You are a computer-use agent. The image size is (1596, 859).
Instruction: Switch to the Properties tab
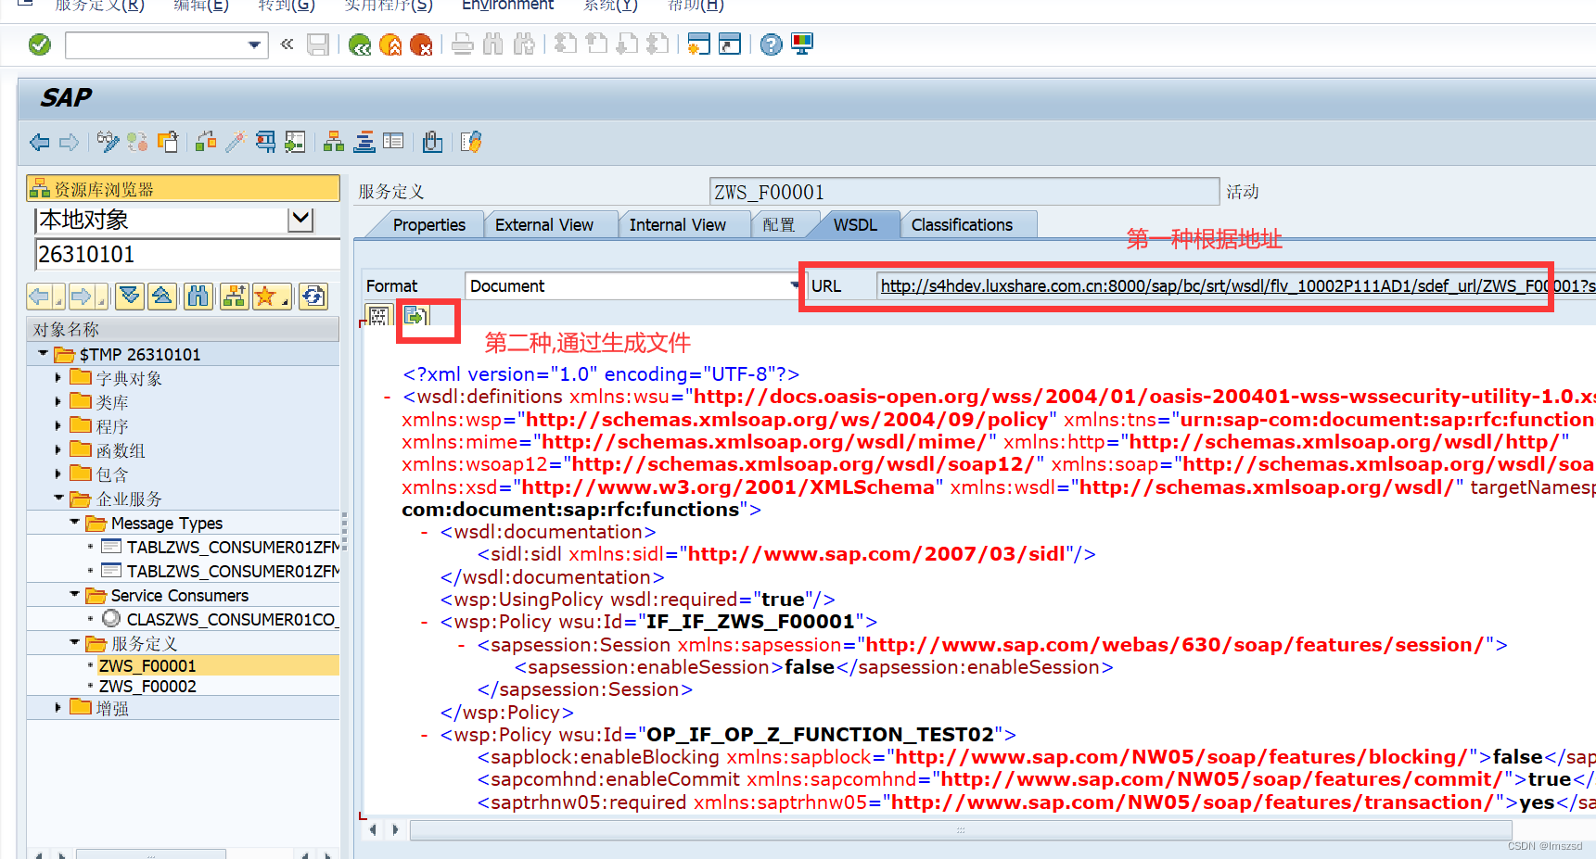point(428,225)
